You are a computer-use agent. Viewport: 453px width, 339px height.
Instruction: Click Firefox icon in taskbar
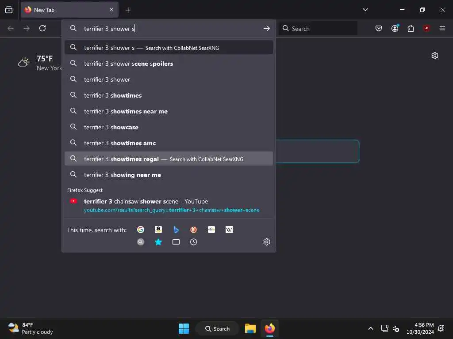270,328
